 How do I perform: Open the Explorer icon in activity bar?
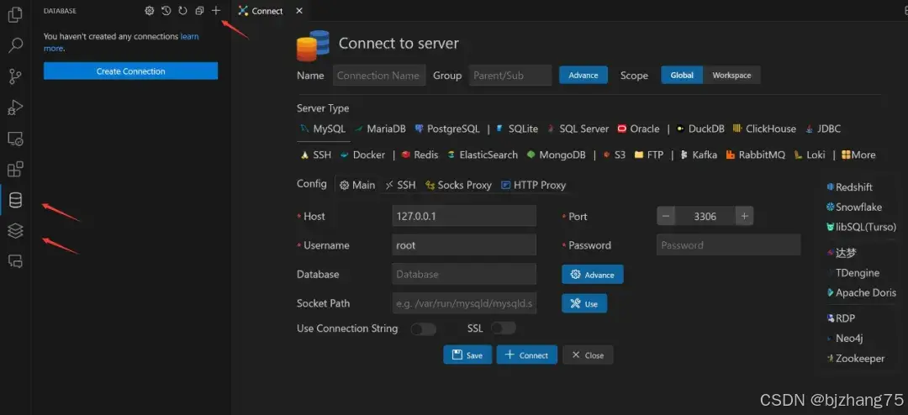pyautogui.click(x=15, y=14)
